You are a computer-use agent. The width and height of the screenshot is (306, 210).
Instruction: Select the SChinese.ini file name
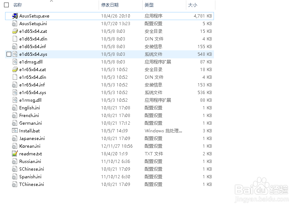[x=32, y=169]
